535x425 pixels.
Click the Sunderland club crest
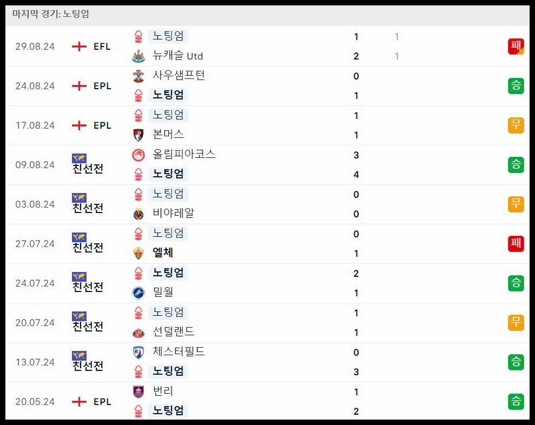click(138, 333)
